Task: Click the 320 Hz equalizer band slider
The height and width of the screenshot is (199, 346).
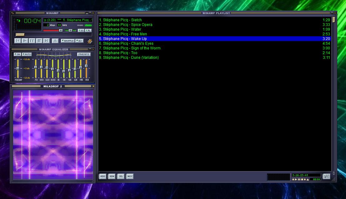Action: click(x=47, y=68)
